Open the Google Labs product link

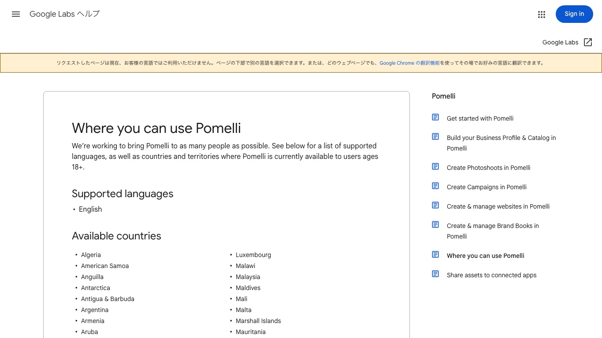560,42
